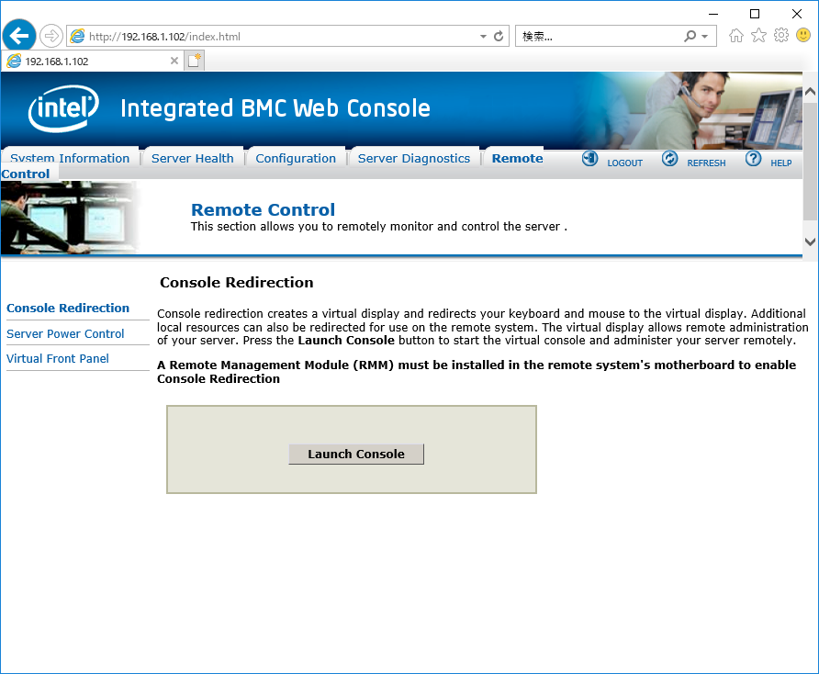Select the 192.168.1.102 browser tab
The image size is (819, 674).
(x=93, y=61)
